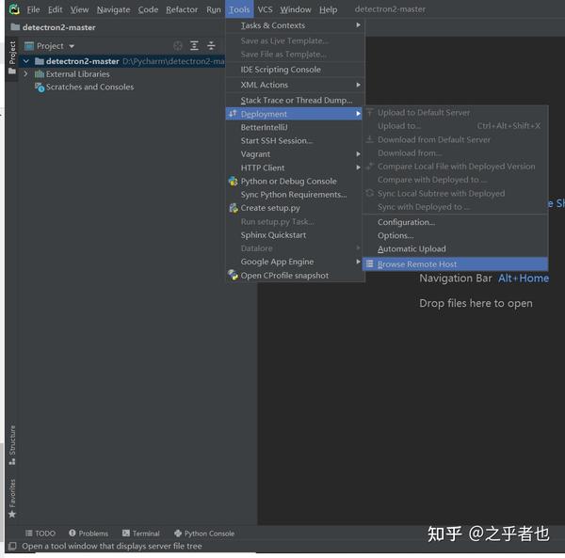Choose Sphinx Quickstart
This screenshot has width=565, height=558.
tap(295, 235)
